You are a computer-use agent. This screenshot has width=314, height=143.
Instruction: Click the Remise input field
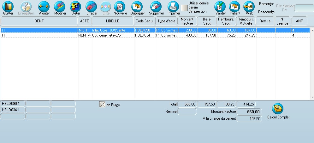187,112
